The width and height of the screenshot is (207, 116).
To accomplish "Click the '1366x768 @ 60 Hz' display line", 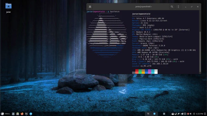I will pyautogui.click(x=161, y=30).
